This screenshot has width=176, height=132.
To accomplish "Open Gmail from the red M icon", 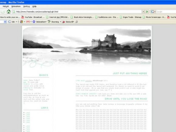I will coord(28,22).
